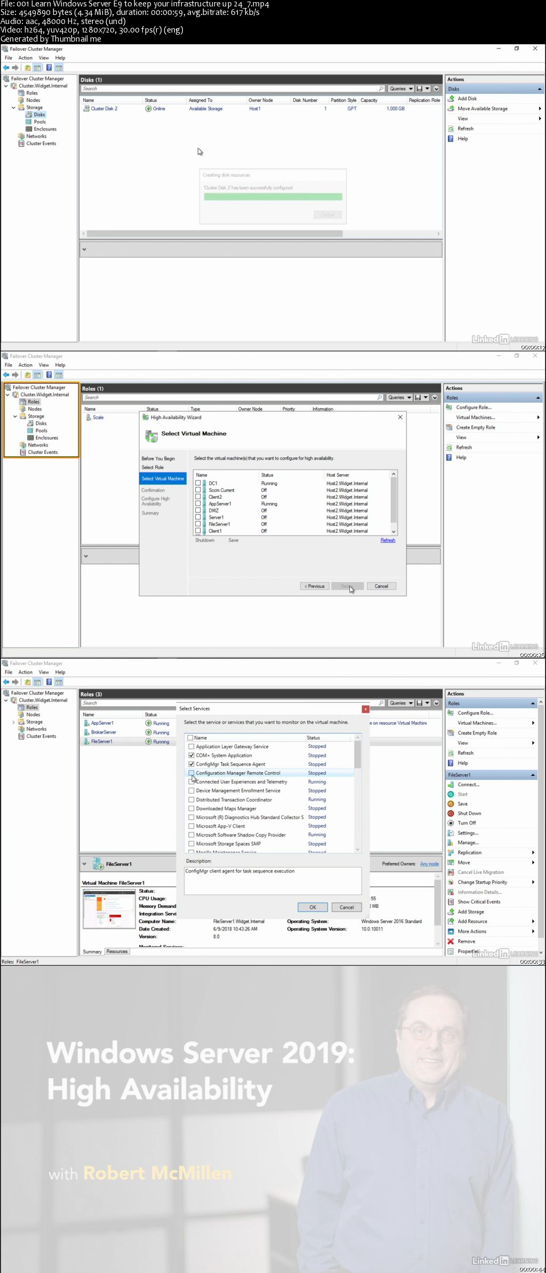Open File menu in Disks window
The height and width of the screenshot is (1273, 546).
pyautogui.click(x=9, y=58)
